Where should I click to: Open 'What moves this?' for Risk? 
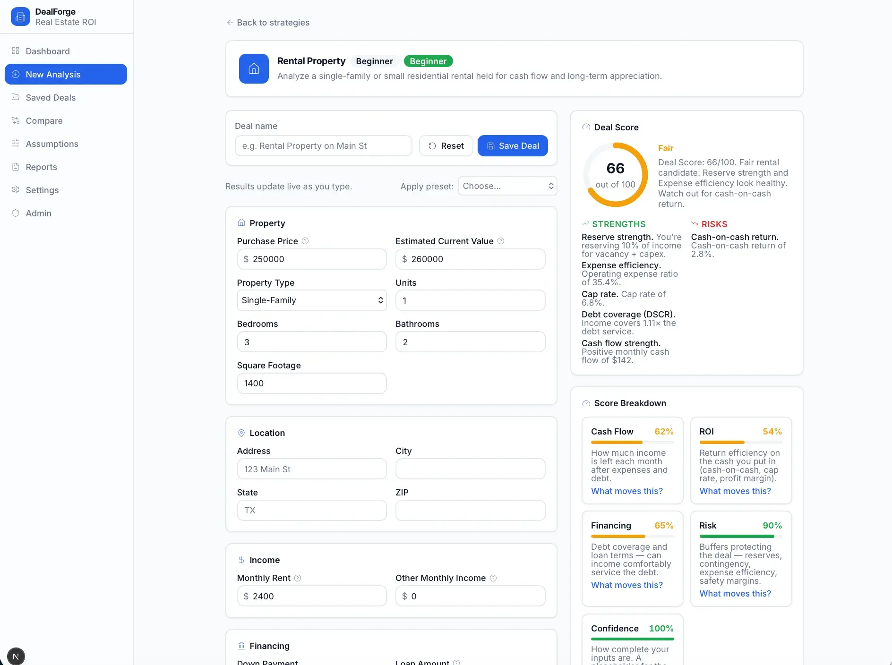(x=735, y=594)
